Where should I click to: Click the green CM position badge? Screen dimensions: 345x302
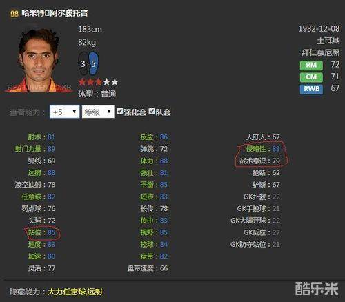point(311,77)
